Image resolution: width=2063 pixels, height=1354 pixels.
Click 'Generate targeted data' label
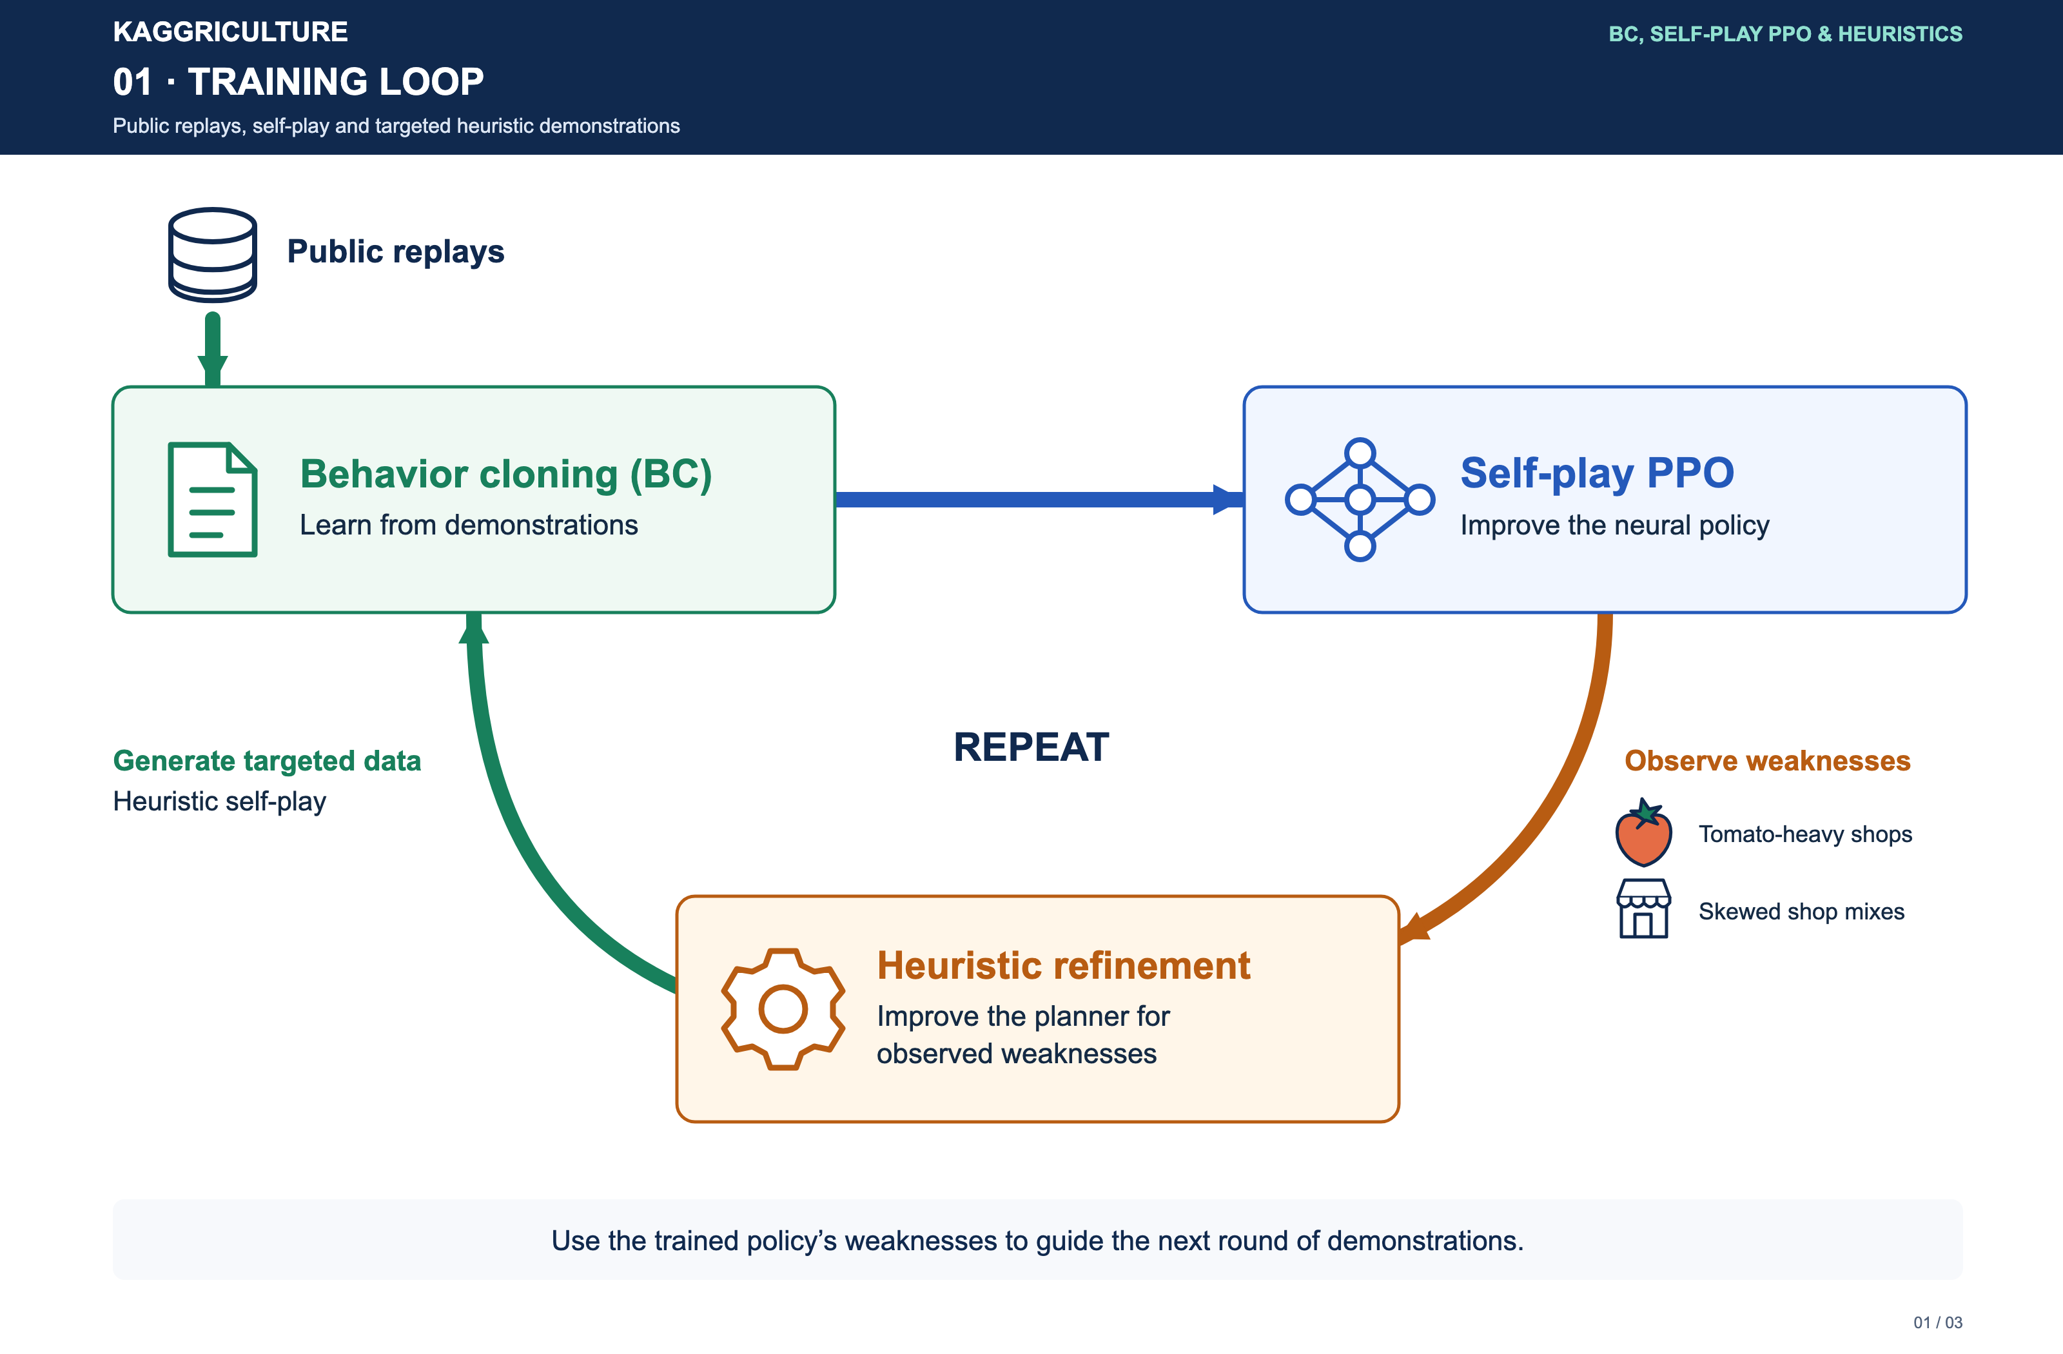(x=267, y=761)
